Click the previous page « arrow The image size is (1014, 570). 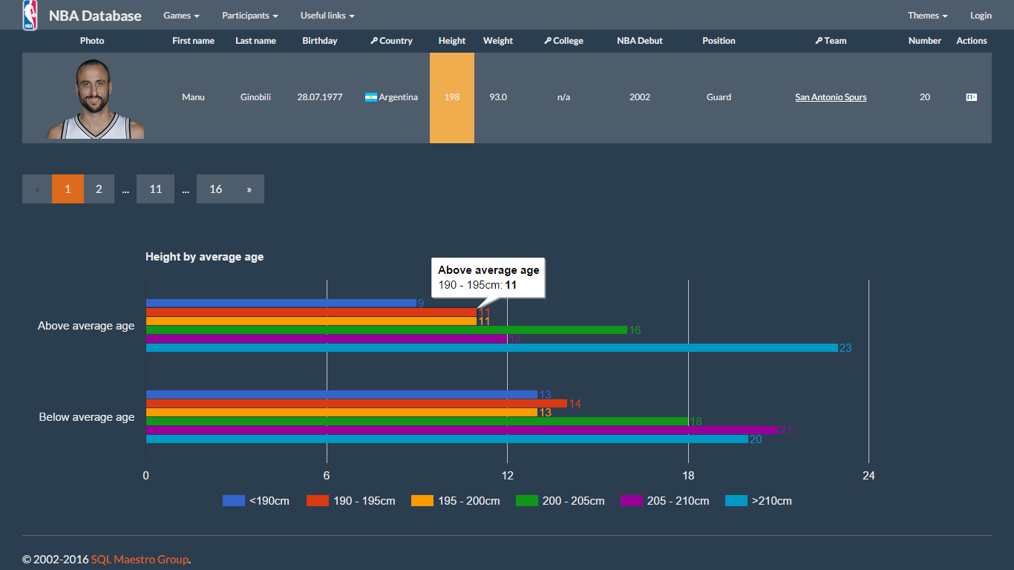point(37,189)
